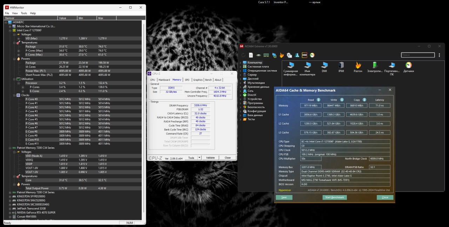Expand the KINGSTON SFYRD2000G node
449x227 pixels.
point(10,196)
